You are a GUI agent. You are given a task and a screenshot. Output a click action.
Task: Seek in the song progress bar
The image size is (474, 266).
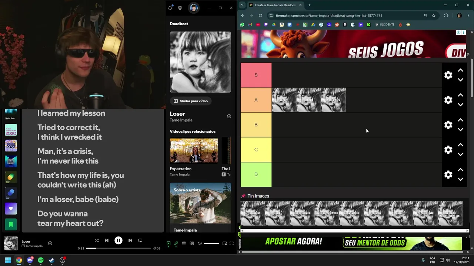click(x=118, y=248)
